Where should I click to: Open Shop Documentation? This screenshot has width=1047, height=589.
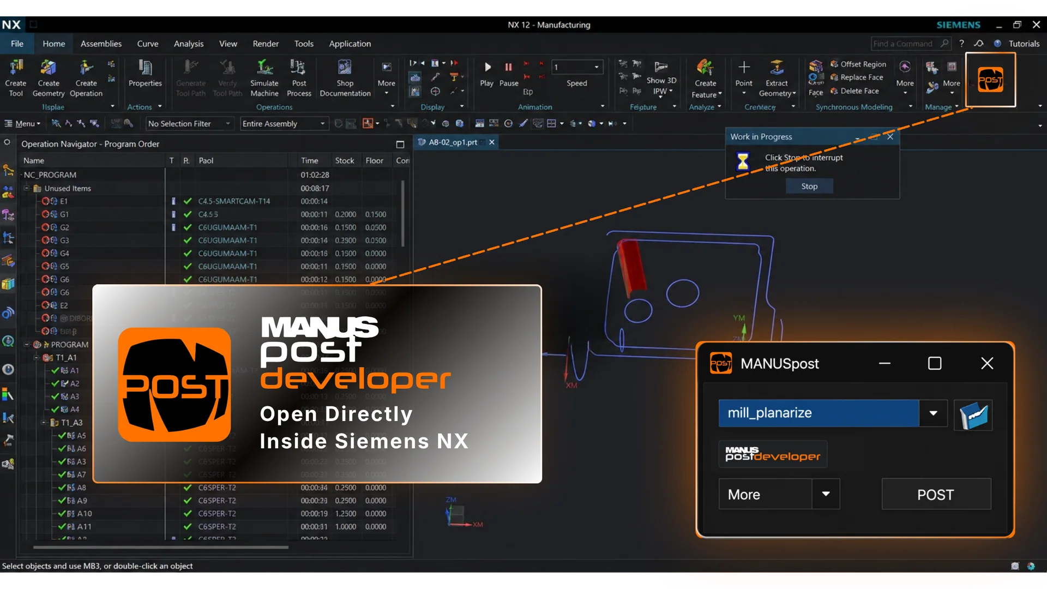[x=345, y=78]
